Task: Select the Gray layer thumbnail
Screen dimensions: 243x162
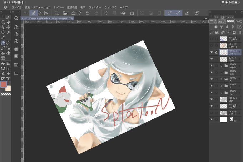Action: point(224,99)
